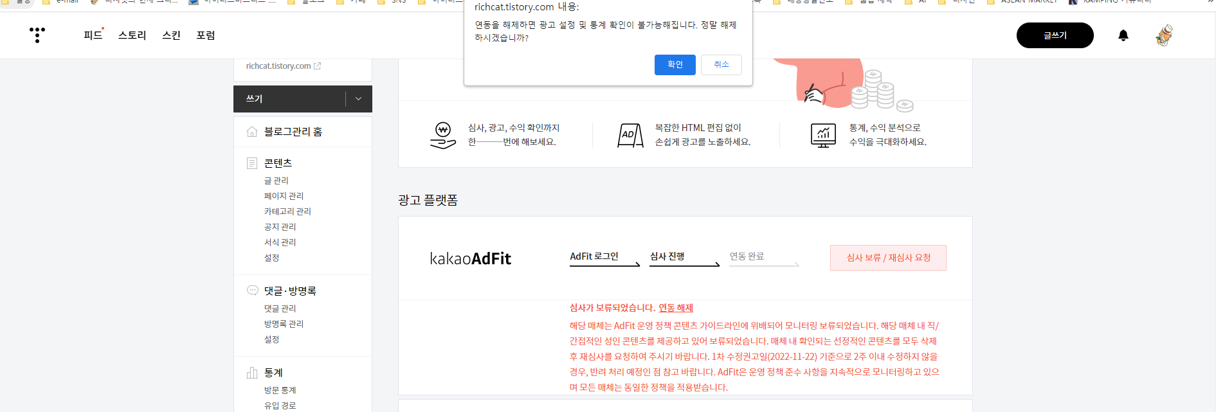Click 심사 보류 / 재심사 요청 button
The image size is (1216, 412).
(x=888, y=258)
